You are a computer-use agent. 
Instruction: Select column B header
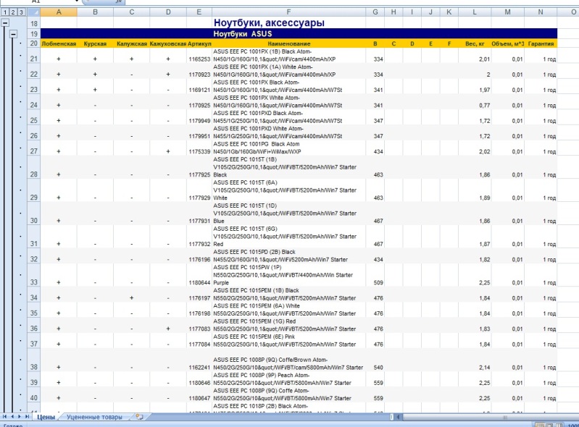tap(95, 12)
